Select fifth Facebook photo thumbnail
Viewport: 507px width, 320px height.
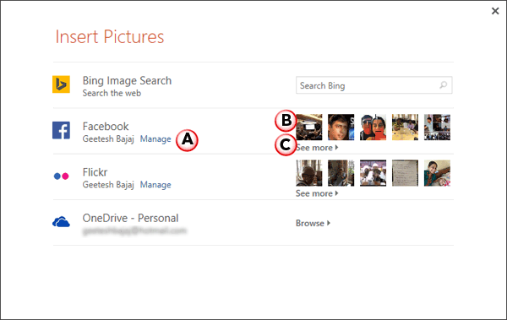tap(437, 127)
